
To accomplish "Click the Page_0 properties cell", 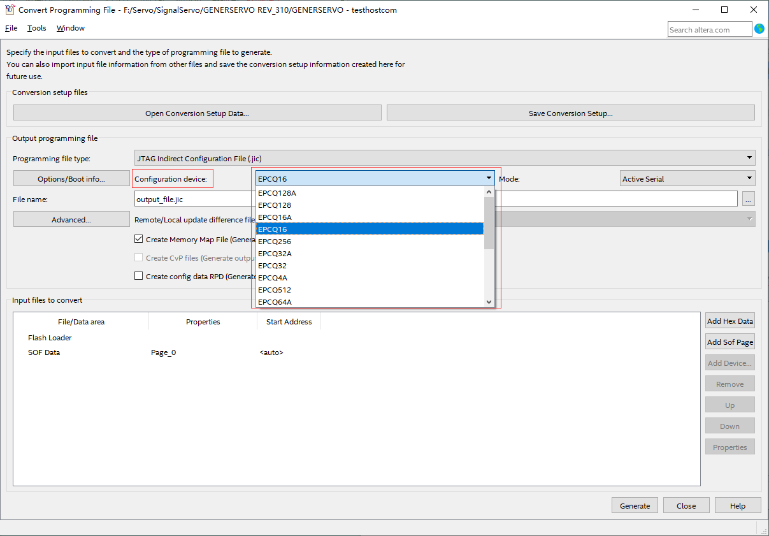I will coord(164,352).
